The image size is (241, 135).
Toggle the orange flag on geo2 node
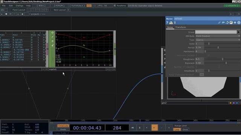pos(230,103)
